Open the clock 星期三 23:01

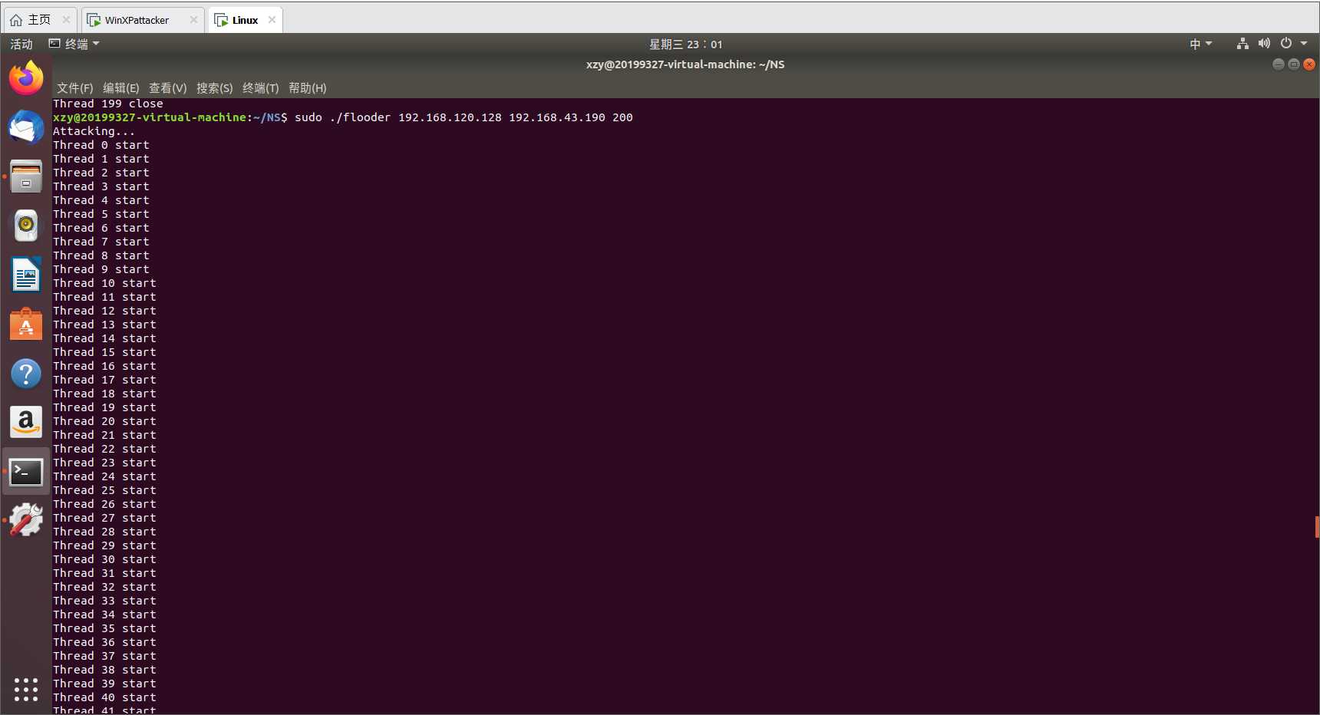(685, 44)
